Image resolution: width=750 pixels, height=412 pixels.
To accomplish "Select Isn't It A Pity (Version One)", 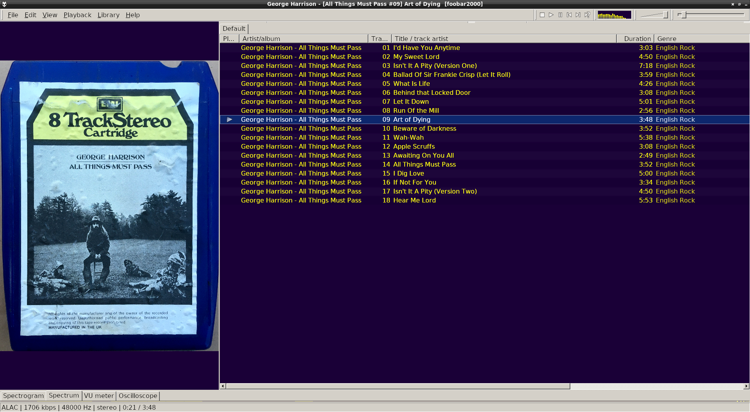I will tap(484, 66).
